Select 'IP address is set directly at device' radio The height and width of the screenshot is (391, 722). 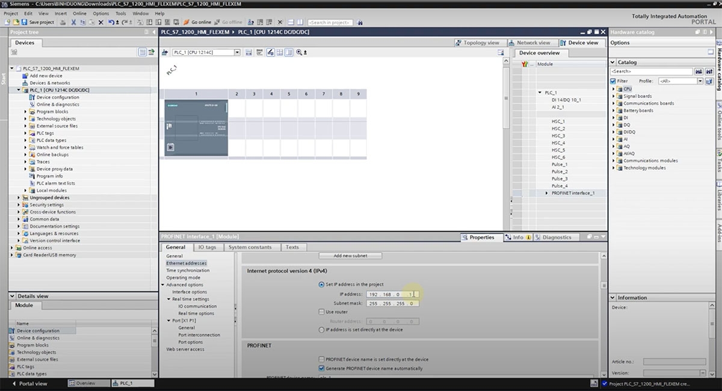click(x=321, y=330)
